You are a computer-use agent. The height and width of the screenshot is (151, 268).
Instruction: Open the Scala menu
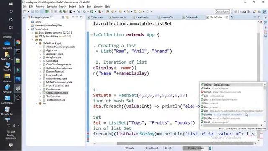tap(81, 7)
